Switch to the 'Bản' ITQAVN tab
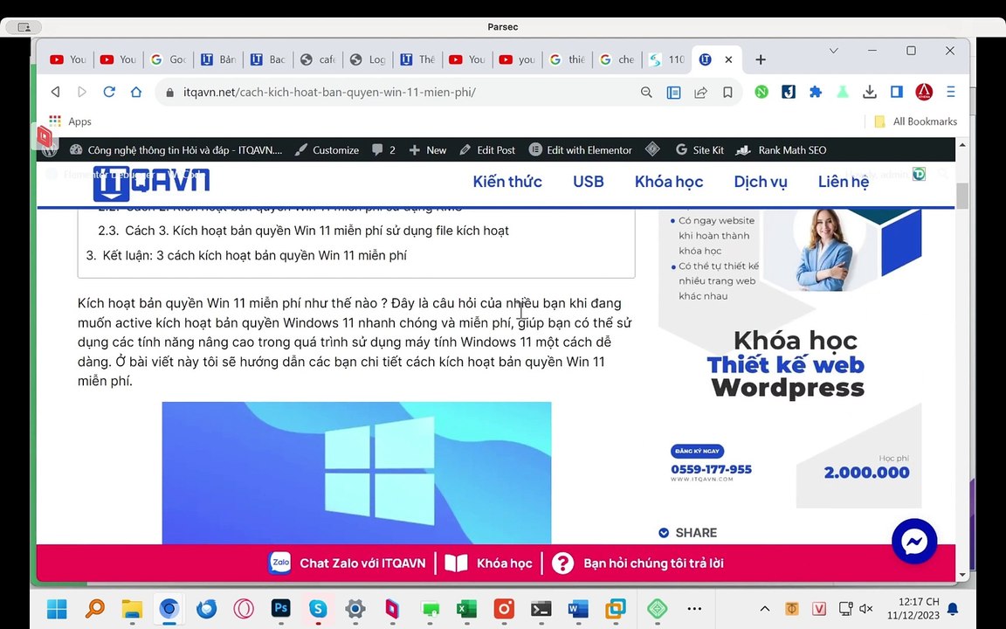 [218, 59]
